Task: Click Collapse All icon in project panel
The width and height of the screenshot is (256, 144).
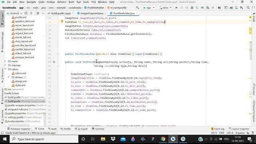Action: click(x=31, y=13)
